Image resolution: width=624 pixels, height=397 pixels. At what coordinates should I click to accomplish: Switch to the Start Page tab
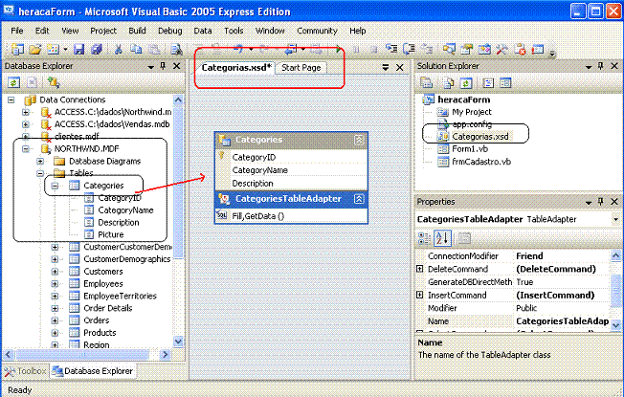[301, 68]
